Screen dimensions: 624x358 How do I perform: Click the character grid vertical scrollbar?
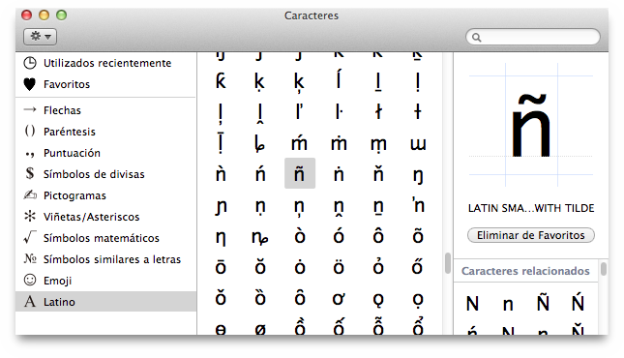[x=448, y=263]
